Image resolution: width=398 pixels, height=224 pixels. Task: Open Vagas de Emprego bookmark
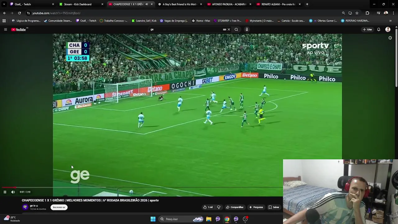point(174,21)
